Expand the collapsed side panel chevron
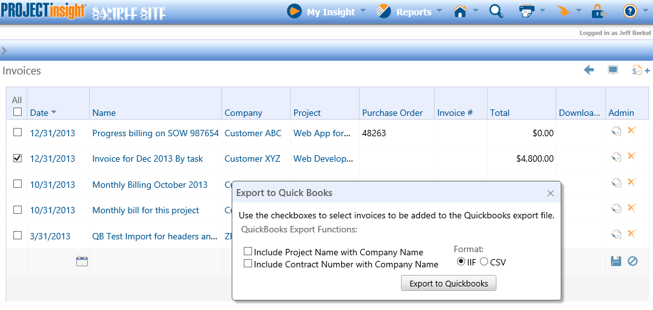This screenshot has height=310, width=653. click(4, 51)
